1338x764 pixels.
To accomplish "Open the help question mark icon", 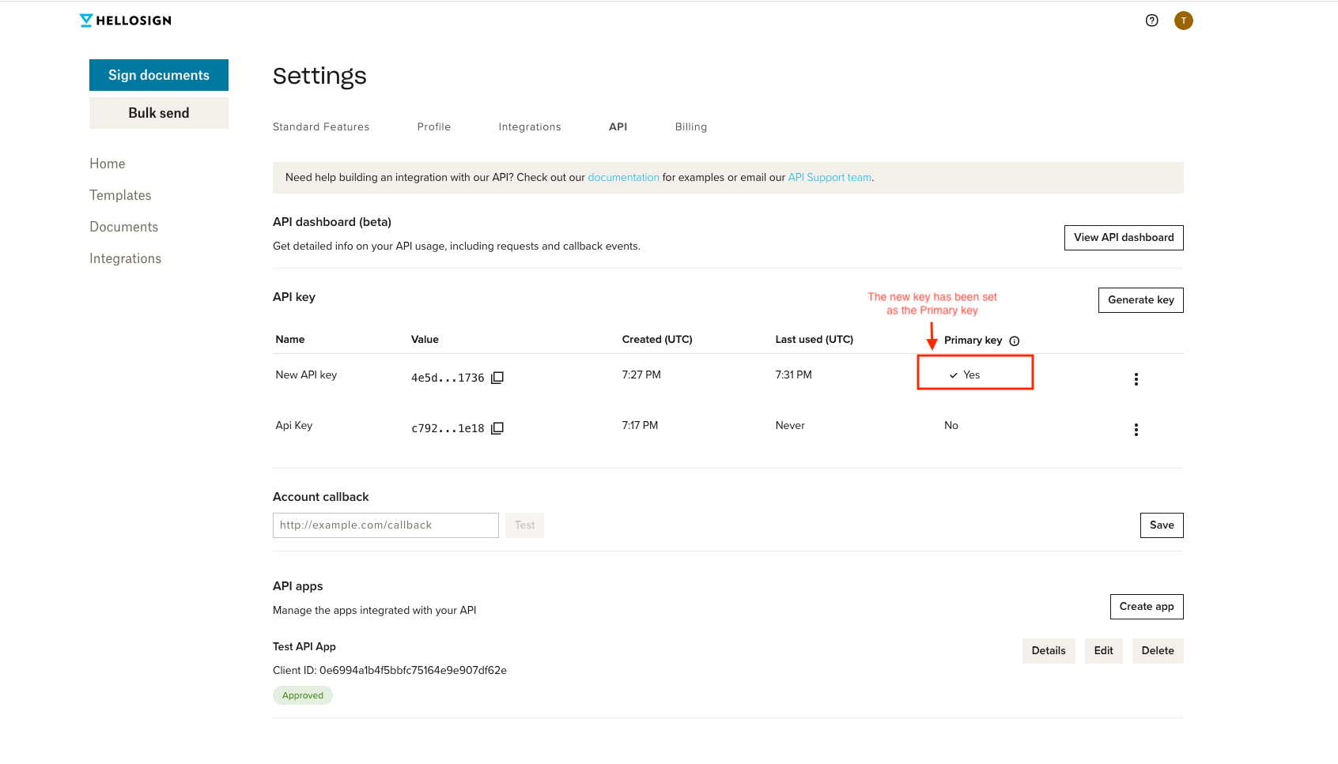I will (x=1151, y=20).
